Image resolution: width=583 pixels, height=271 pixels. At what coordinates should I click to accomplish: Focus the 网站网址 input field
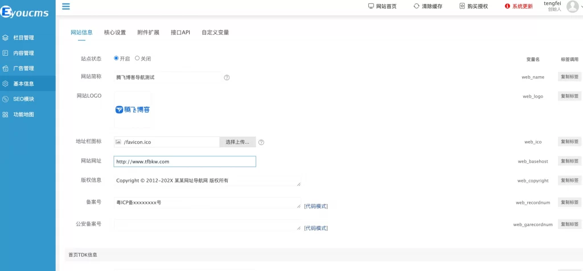click(x=185, y=161)
